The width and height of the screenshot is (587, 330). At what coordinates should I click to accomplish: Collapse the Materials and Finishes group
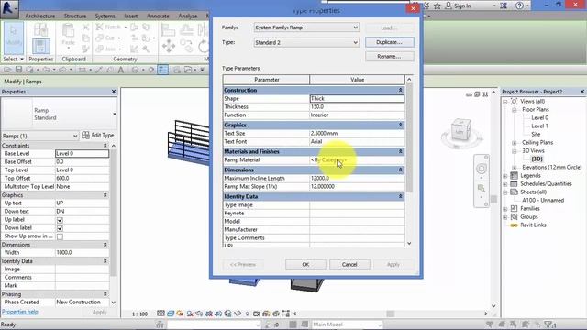[x=400, y=151]
